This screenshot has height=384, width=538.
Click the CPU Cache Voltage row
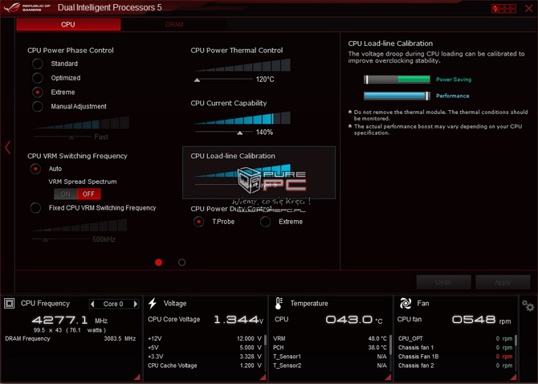[x=205, y=366]
